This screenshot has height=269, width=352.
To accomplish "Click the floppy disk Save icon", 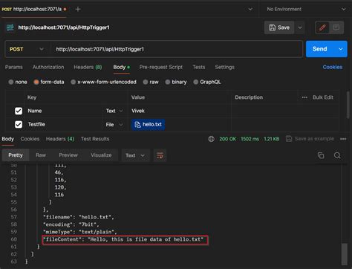I will [272, 27].
